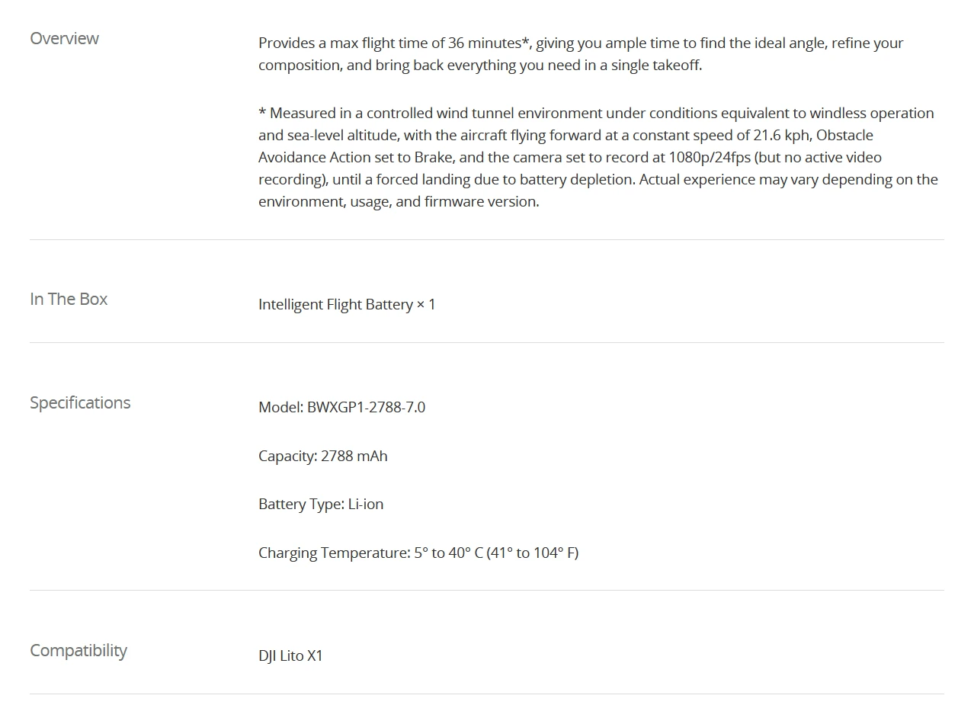974x721 pixels.
Task: Click the "(41° to 104° F)" Fahrenheit range
Action: pos(533,553)
